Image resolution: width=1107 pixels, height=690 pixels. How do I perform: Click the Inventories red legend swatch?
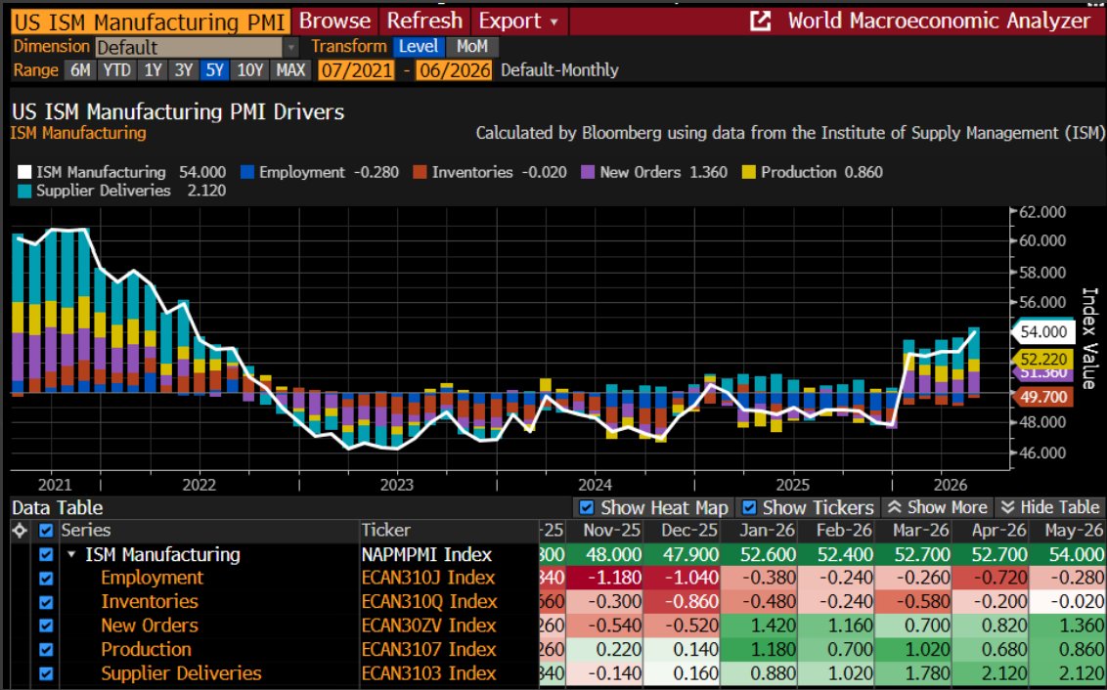pyautogui.click(x=421, y=172)
